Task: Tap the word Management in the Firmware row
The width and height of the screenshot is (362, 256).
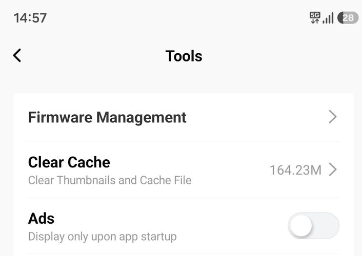Action: [142, 118]
